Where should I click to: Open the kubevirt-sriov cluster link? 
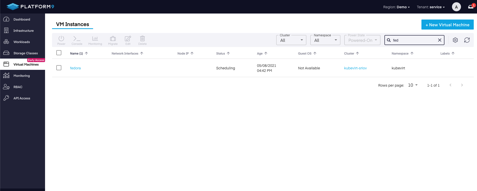pyautogui.click(x=355, y=68)
